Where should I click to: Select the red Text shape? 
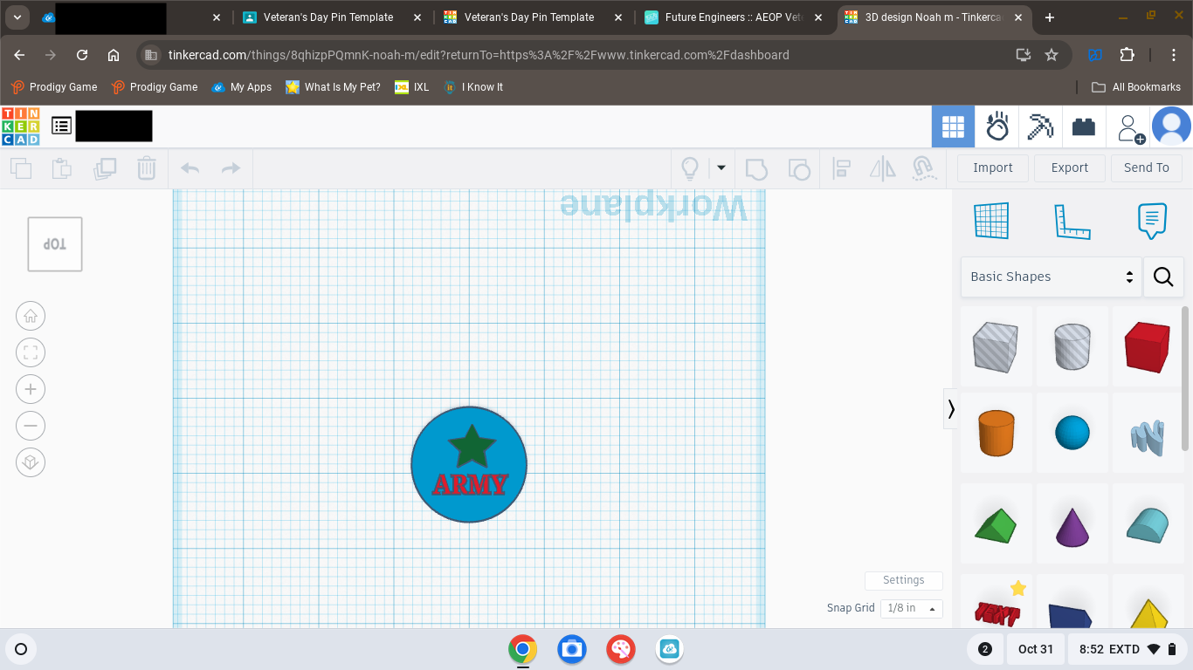996,604
